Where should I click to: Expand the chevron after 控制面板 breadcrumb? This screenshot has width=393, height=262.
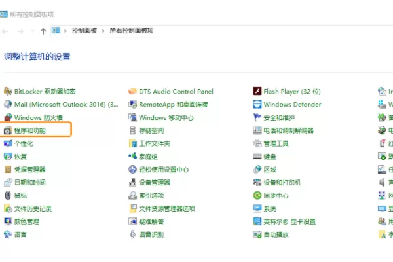(x=103, y=31)
